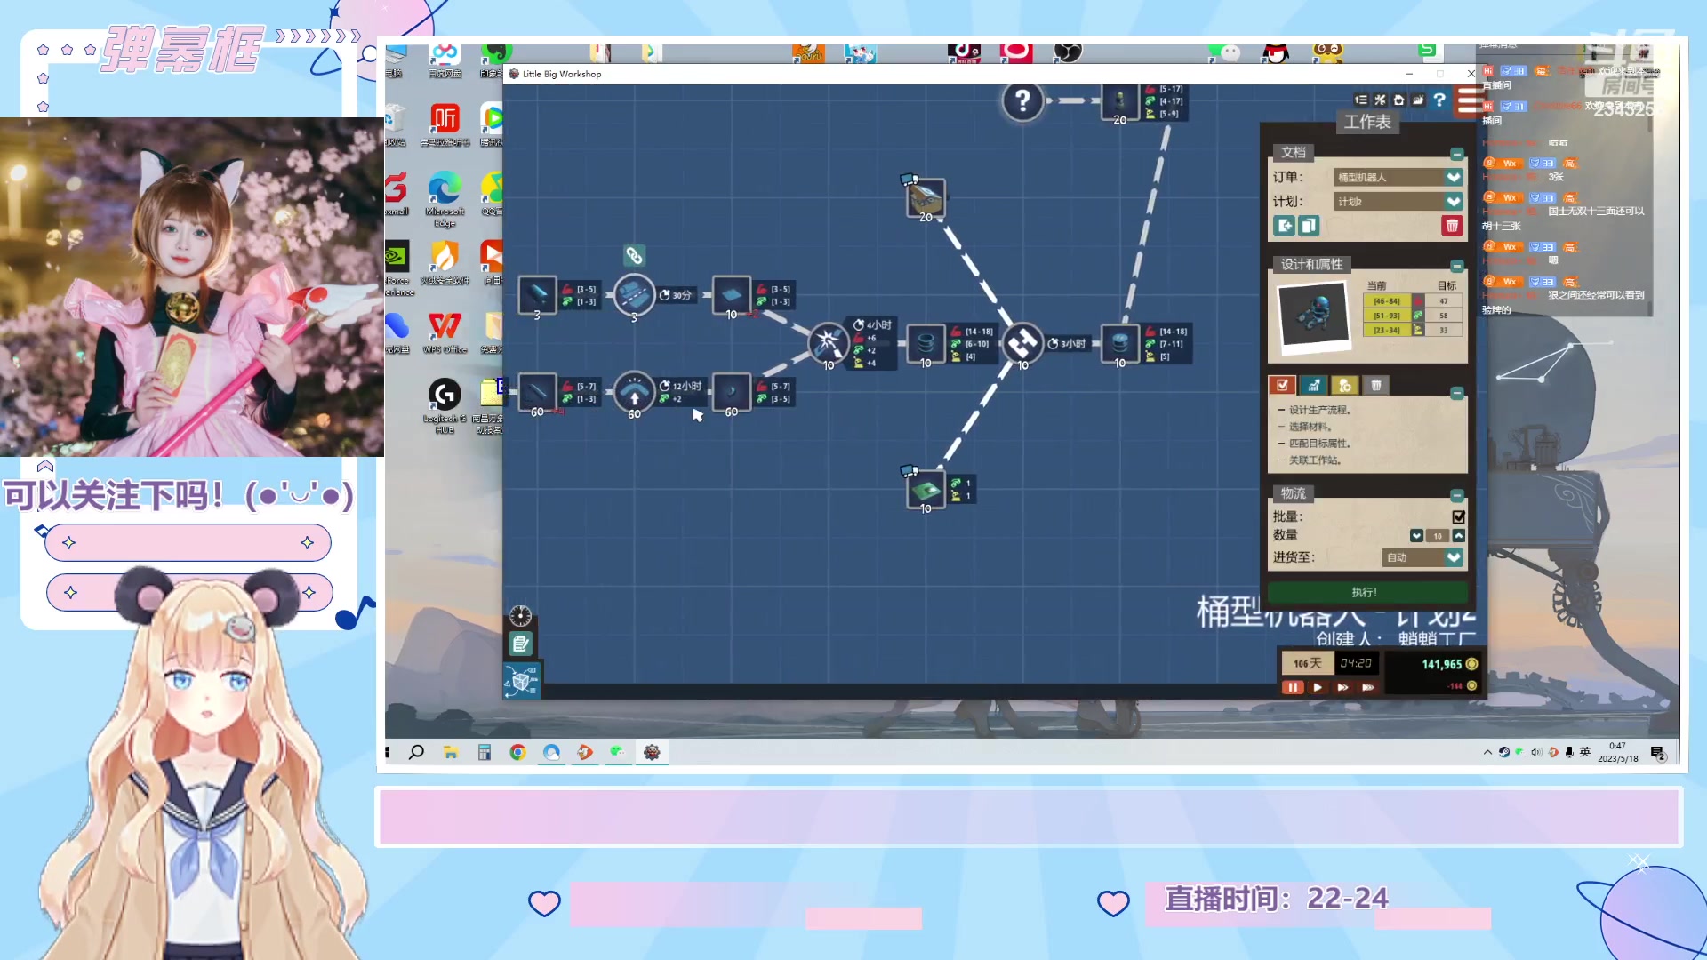
Task: Open File Explorer from the taskbar
Action: tap(451, 753)
